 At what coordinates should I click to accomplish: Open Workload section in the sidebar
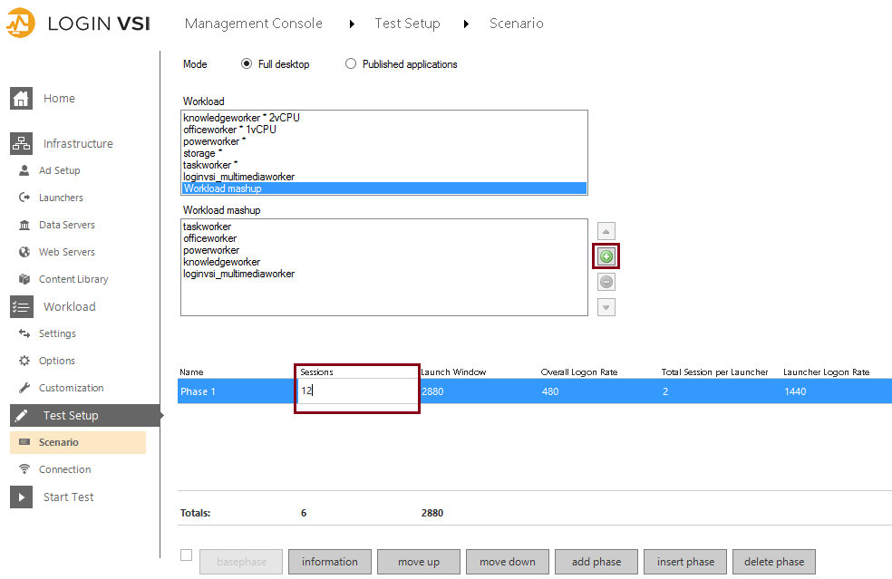(x=70, y=306)
